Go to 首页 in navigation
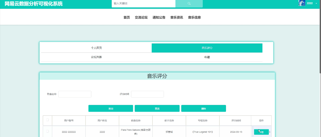Screen dimensions: 321x137 (x=126, y=17)
